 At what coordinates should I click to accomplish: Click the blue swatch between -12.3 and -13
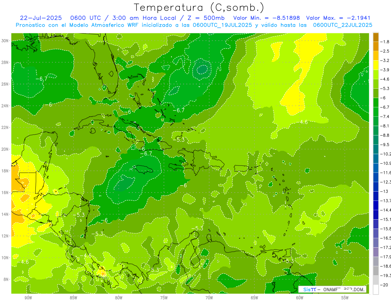[x=376, y=187]
